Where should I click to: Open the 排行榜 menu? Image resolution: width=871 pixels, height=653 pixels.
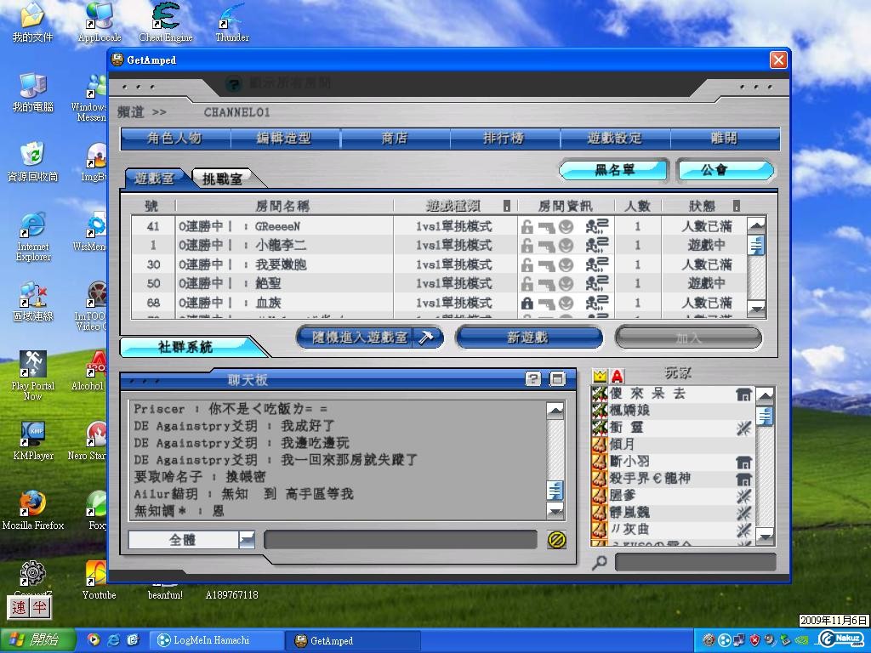pyautogui.click(x=504, y=138)
